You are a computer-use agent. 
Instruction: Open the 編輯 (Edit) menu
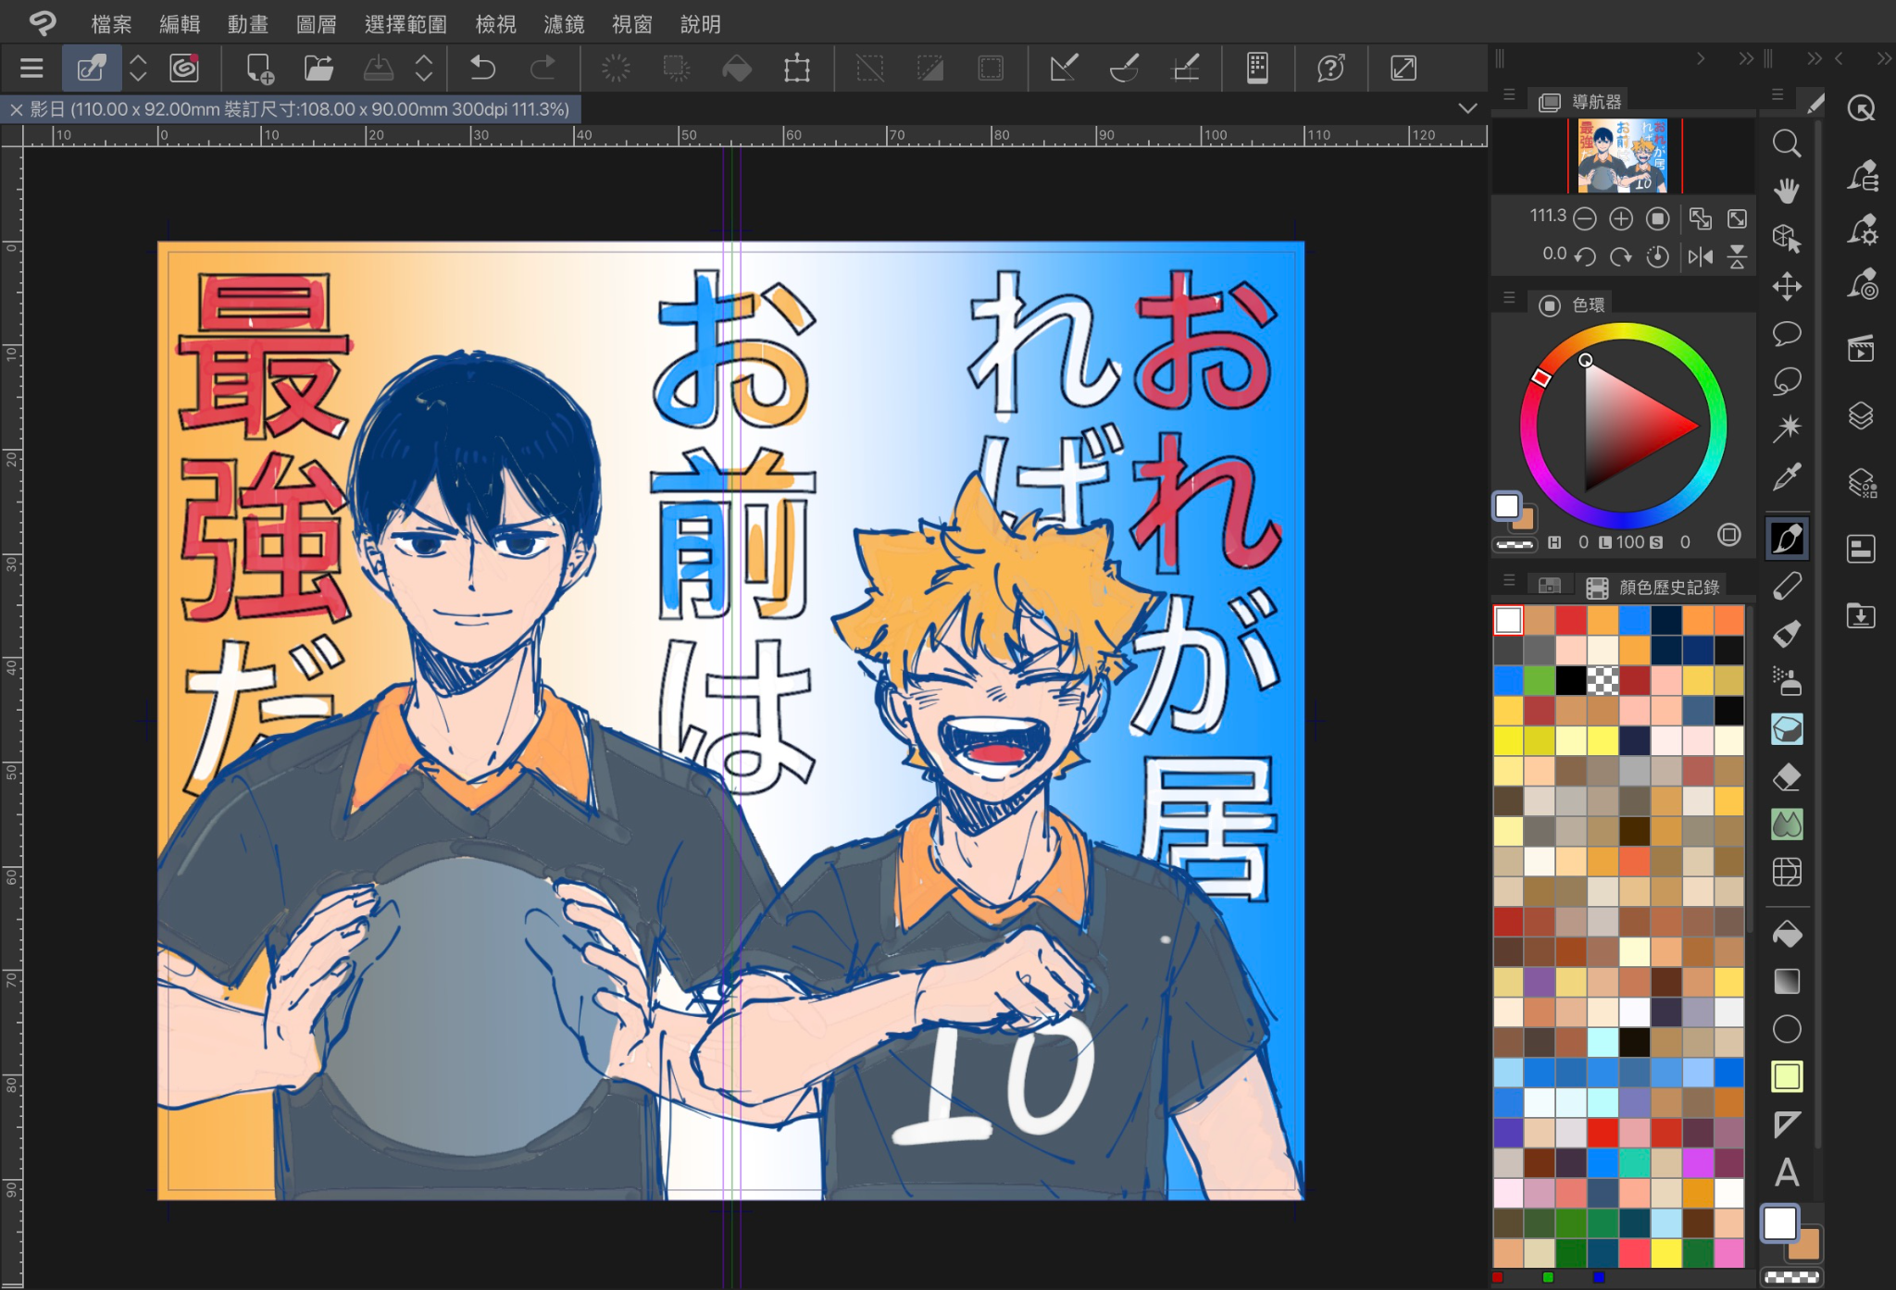pyautogui.click(x=180, y=24)
